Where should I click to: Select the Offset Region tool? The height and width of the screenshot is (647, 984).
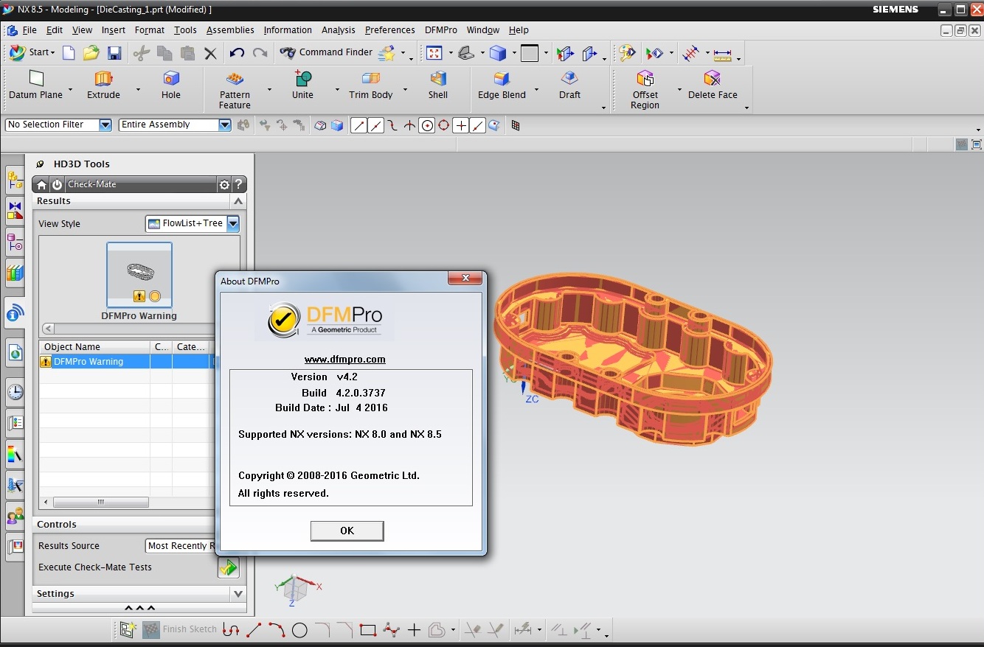(x=645, y=90)
